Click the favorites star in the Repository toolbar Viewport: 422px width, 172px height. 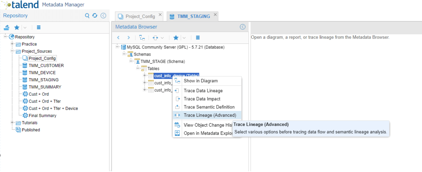17,27
